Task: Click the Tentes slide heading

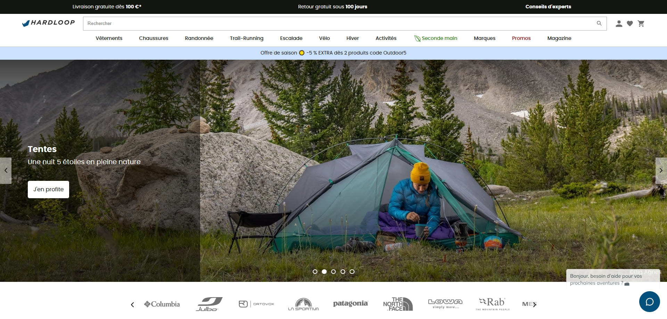Action: click(x=42, y=149)
